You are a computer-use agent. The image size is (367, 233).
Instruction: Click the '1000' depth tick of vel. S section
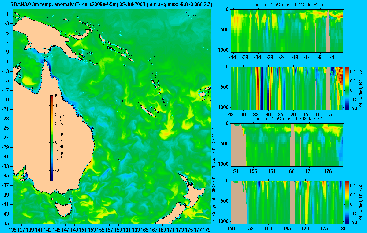(223, 221)
